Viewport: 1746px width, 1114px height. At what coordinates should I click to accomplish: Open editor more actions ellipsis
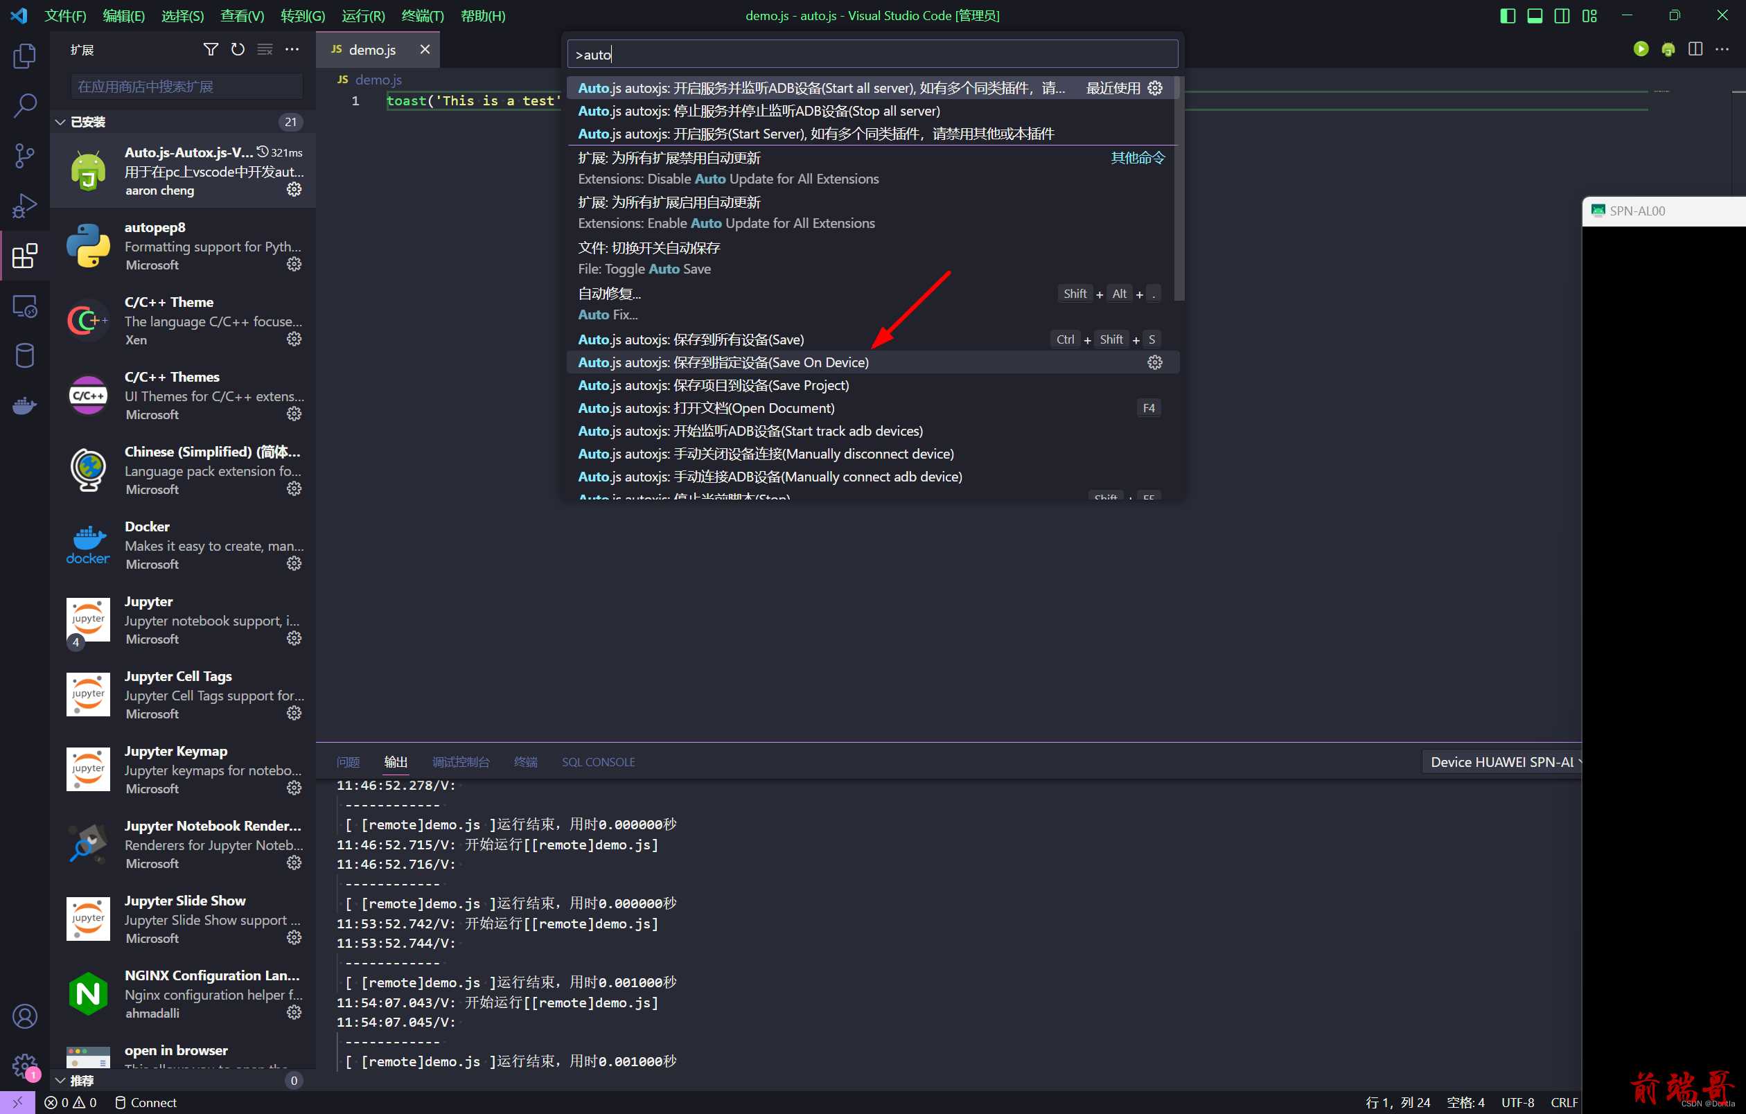coord(1722,49)
